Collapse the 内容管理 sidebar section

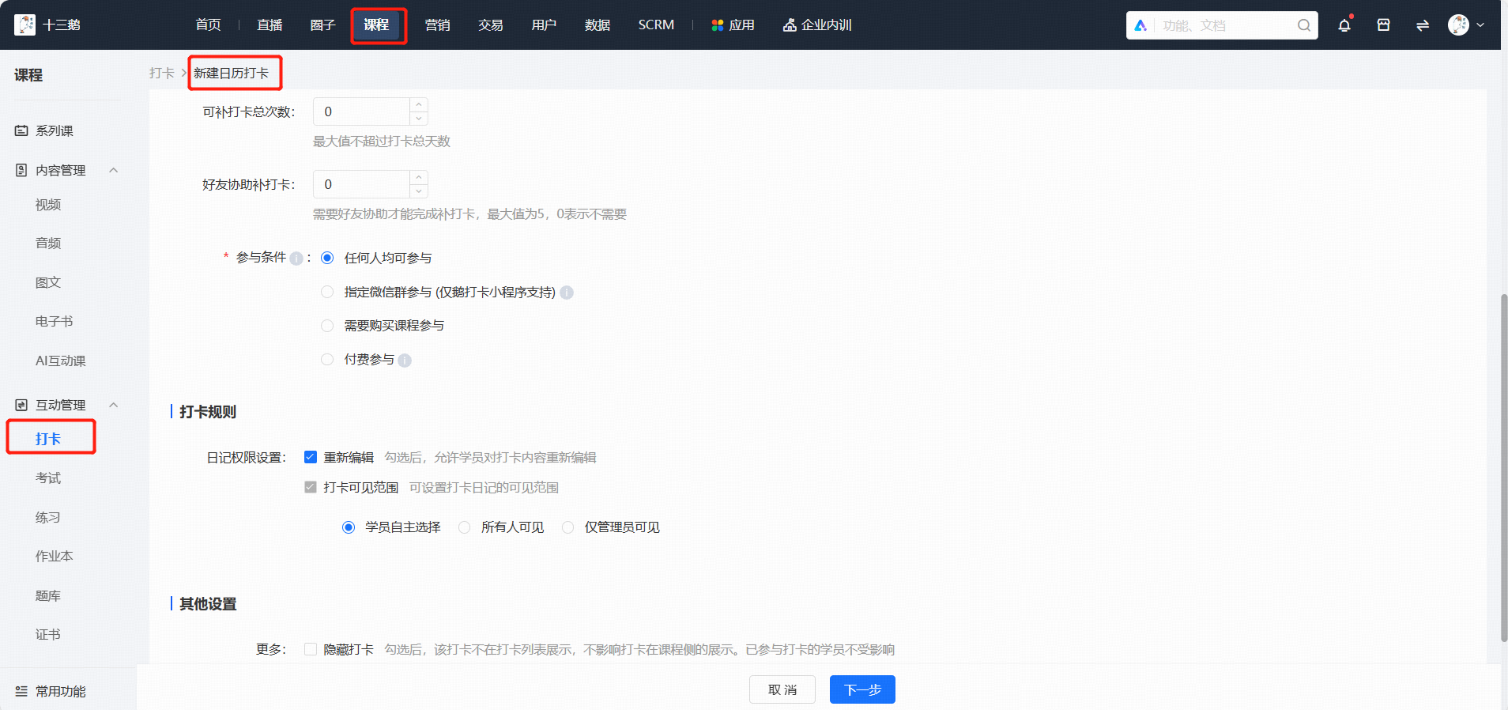click(113, 170)
